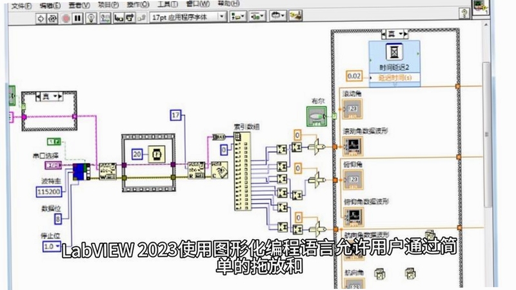Viewport: 516px width, 290px height.
Task: Click the Step Over button
Action: 130,18
